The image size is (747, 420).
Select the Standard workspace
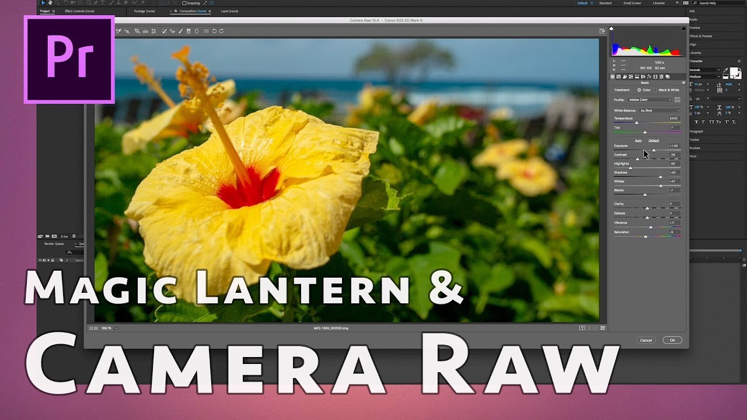click(605, 3)
